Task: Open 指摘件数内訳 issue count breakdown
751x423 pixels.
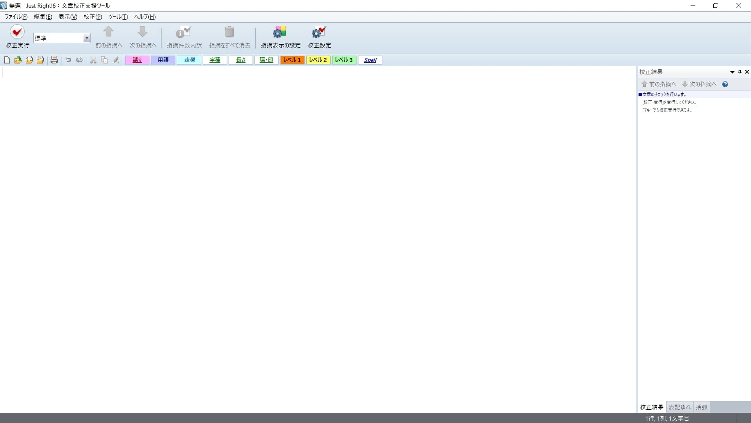Action: pos(184,37)
